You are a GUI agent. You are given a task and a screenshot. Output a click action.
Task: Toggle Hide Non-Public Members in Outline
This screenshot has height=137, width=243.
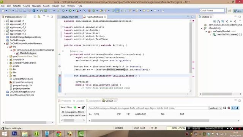click(x=231, y=21)
